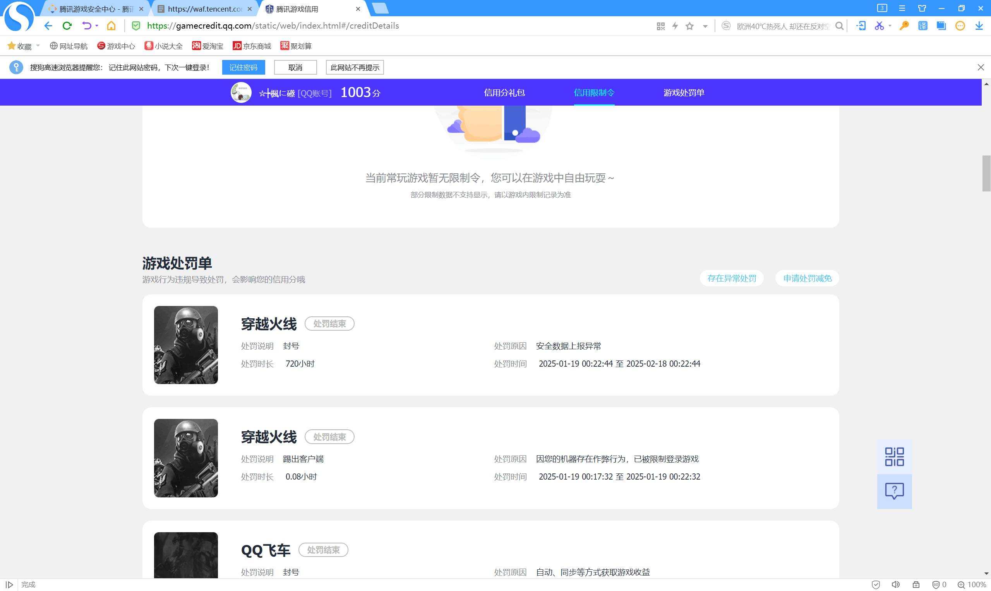Dismiss the password reminder bar
This screenshot has height=591, width=991.
(981, 67)
